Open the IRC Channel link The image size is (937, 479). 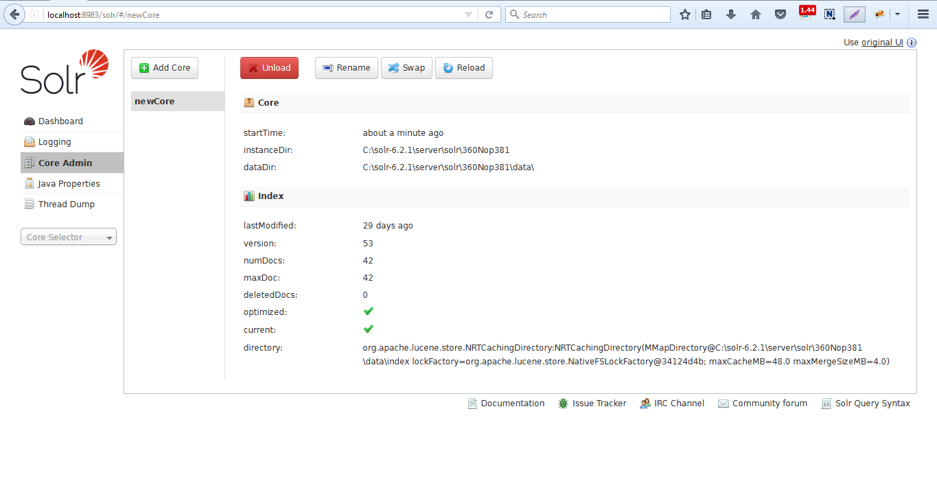(x=672, y=404)
